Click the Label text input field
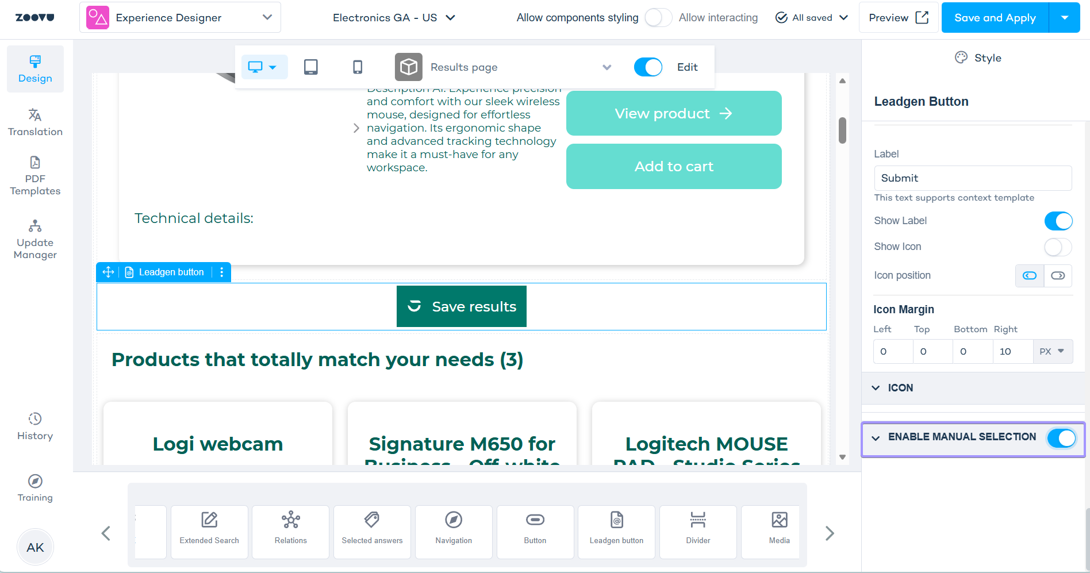The height and width of the screenshot is (573, 1090). click(x=973, y=178)
